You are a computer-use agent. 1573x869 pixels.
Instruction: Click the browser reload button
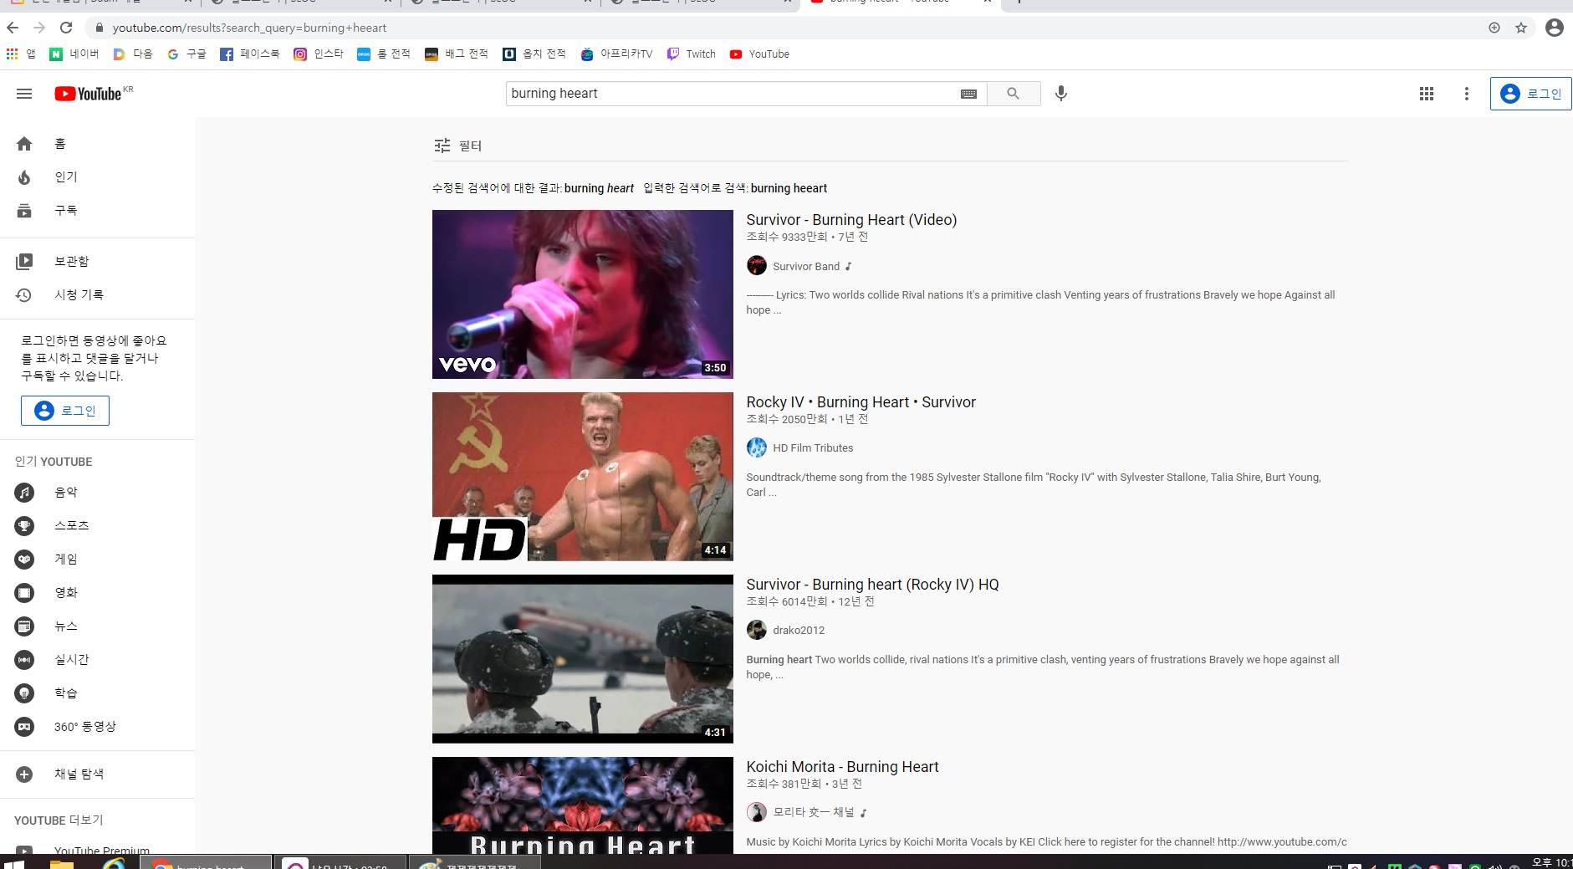tap(66, 28)
